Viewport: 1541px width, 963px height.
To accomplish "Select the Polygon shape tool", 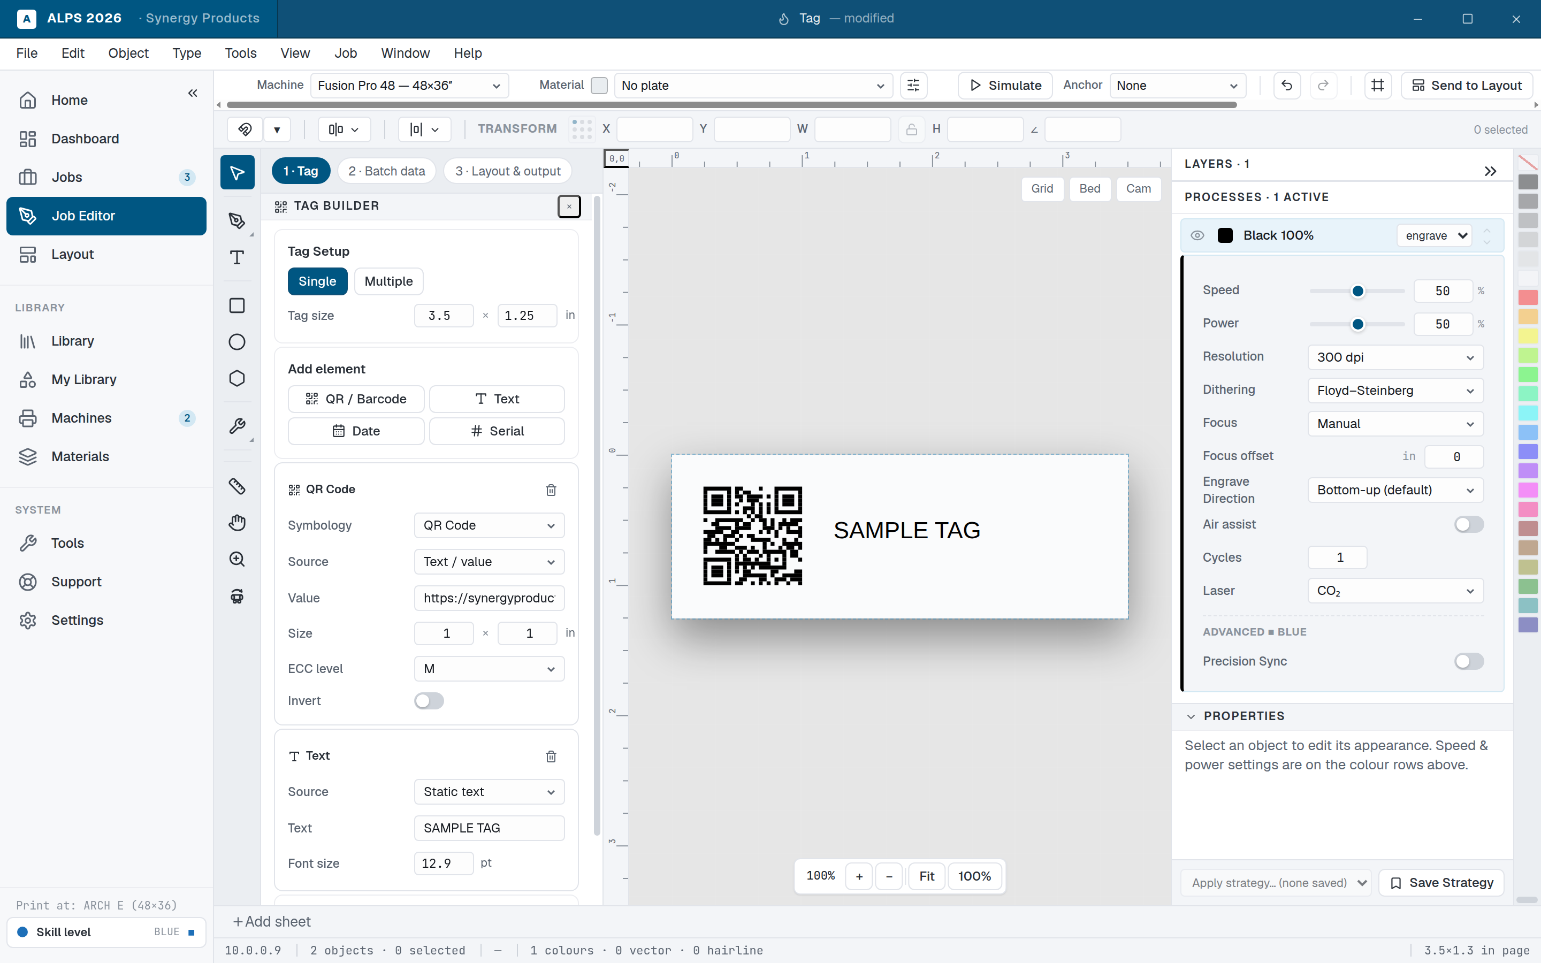I will pos(237,378).
